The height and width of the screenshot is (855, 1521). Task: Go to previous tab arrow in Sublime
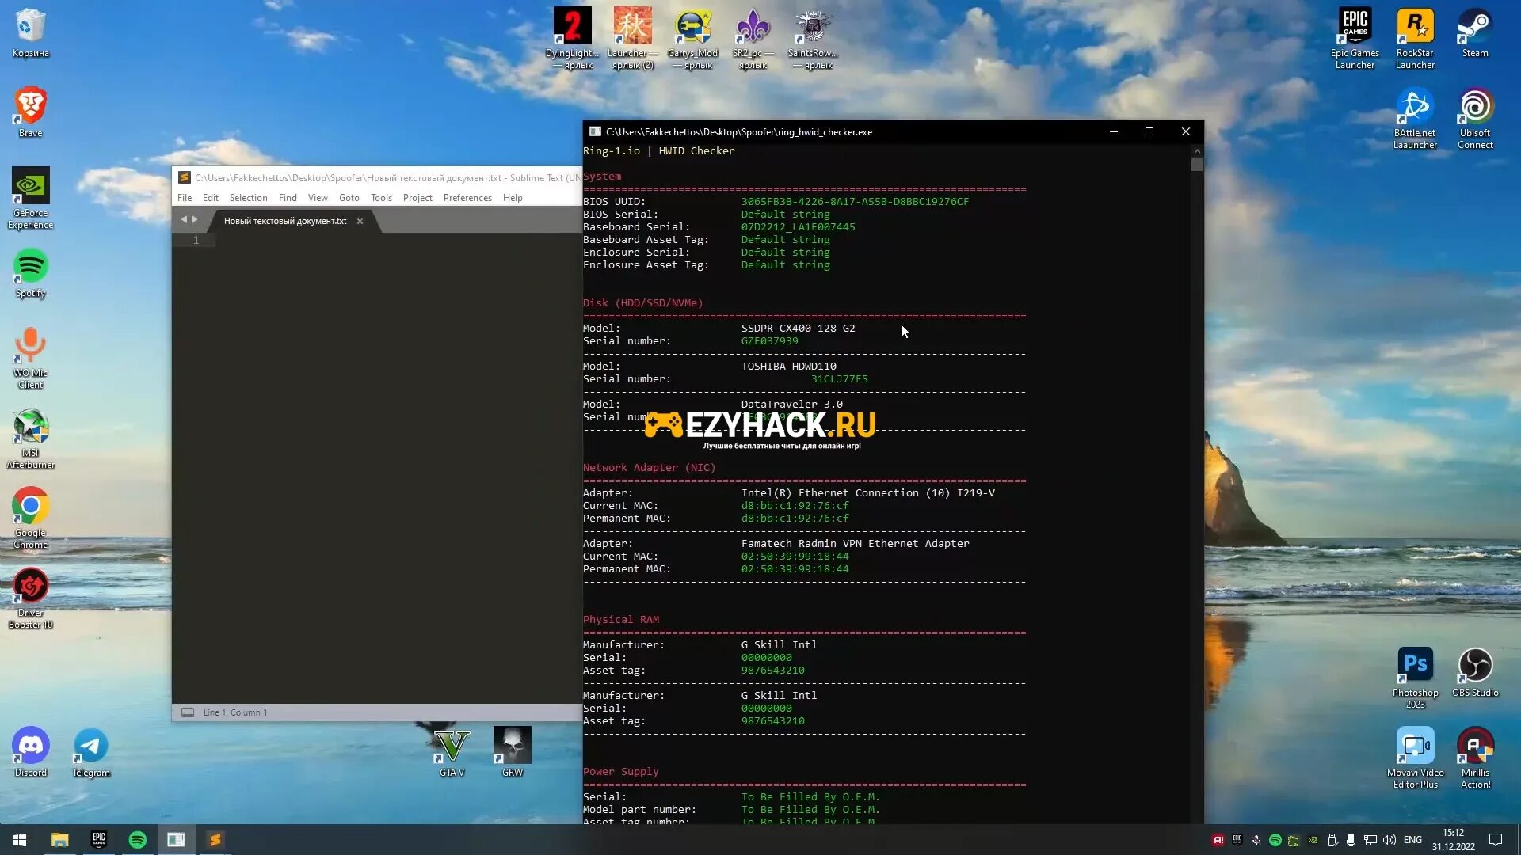pyautogui.click(x=184, y=219)
